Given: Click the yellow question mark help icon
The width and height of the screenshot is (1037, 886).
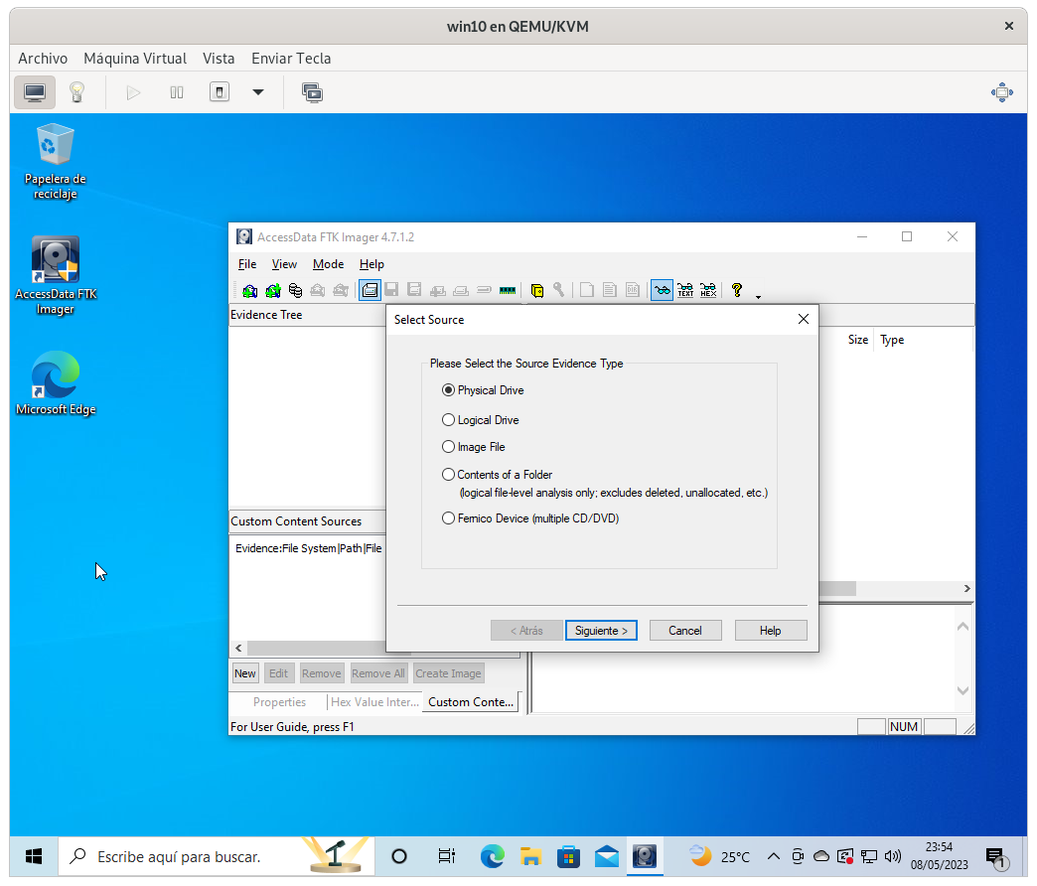Looking at the screenshot, I should pyautogui.click(x=736, y=290).
